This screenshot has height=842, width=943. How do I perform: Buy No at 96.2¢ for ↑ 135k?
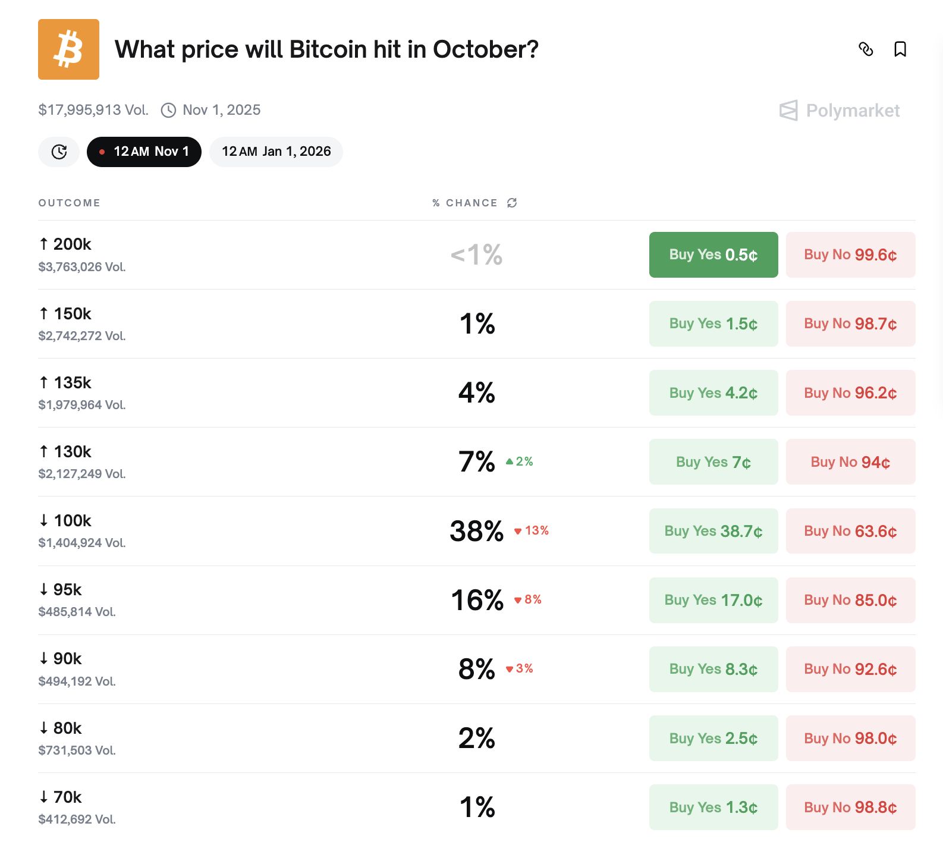pyautogui.click(x=850, y=392)
